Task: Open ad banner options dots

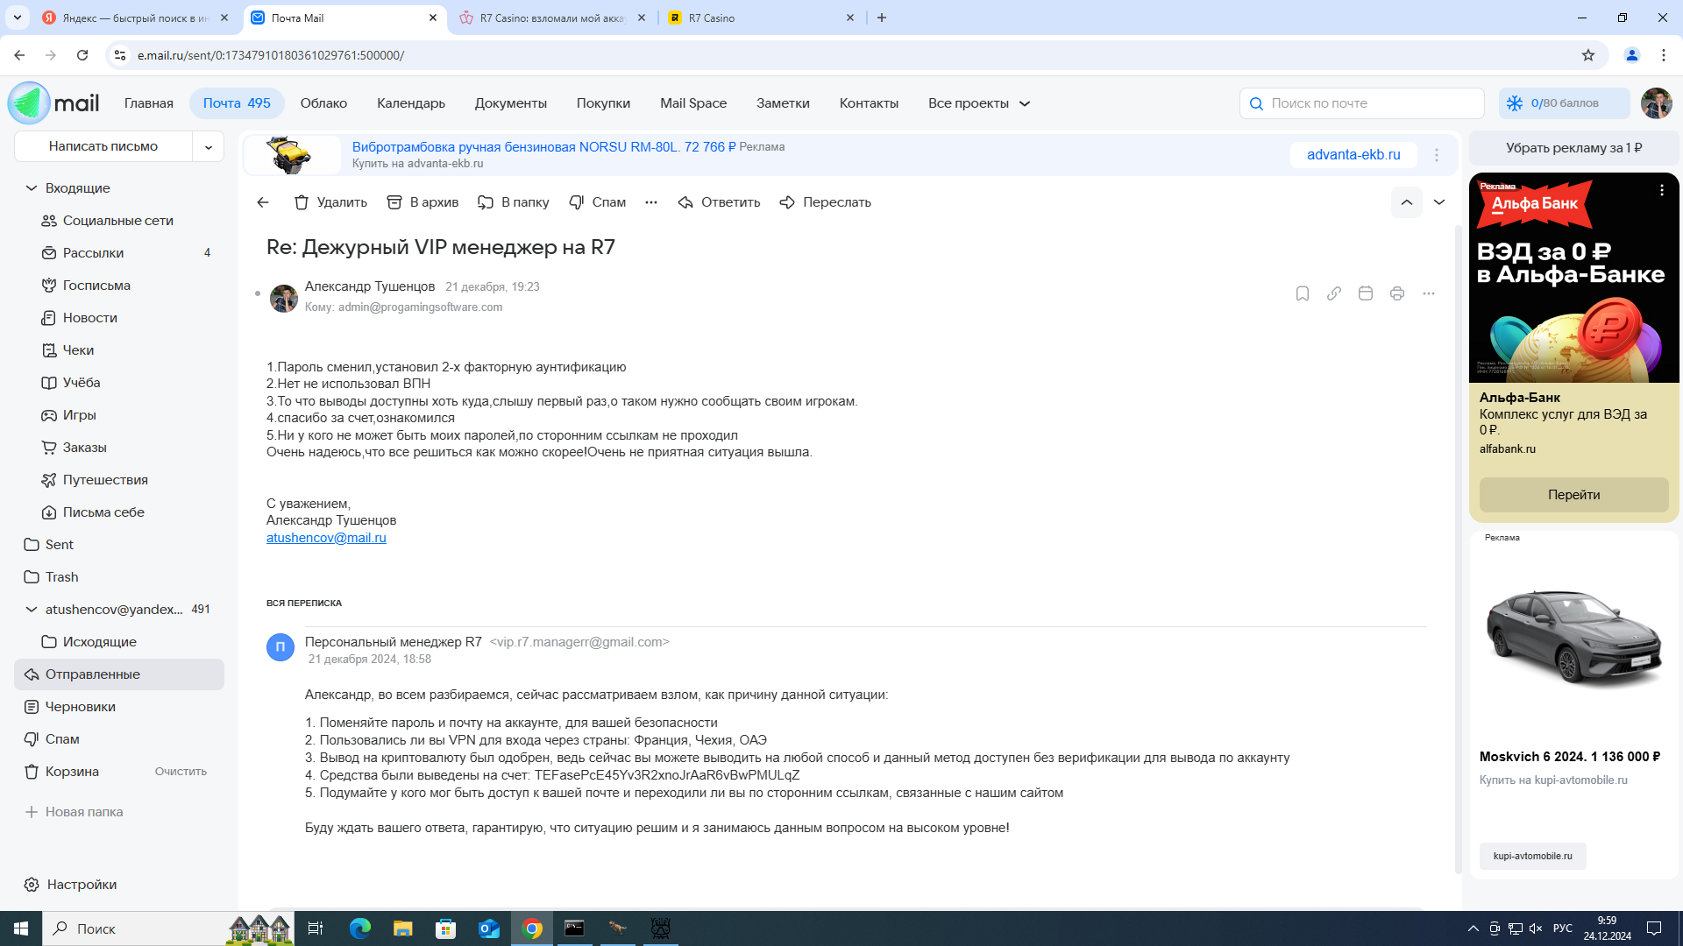Action: 1437,155
